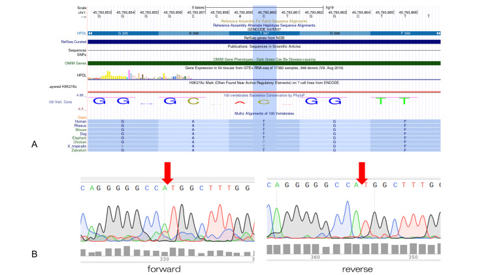The width and height of the screenshot is (490, 275).
Task: Click the -4.5 conservation axis value
Action: (x=80, y=109)
